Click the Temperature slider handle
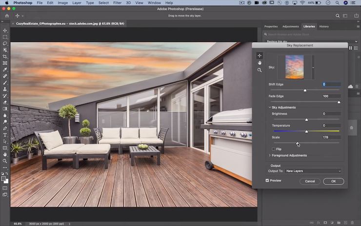The image size is (361, 226). (306, 131)
